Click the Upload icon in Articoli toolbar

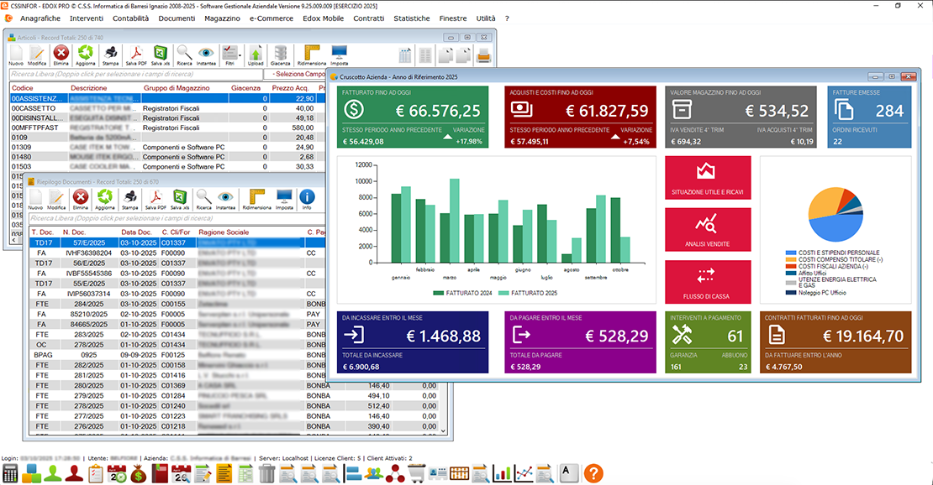click(256, 55)
